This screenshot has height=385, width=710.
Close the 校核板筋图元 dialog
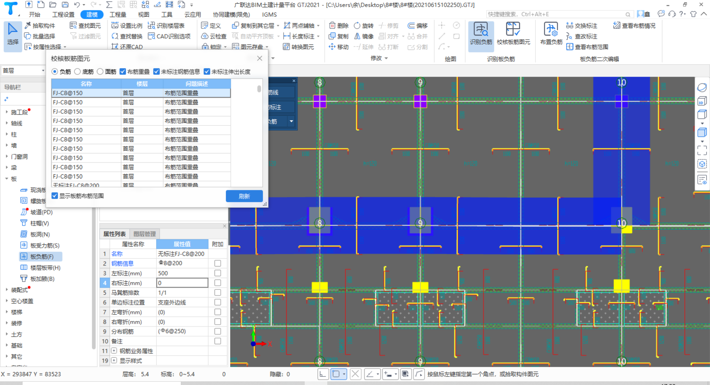coord(260,58)
